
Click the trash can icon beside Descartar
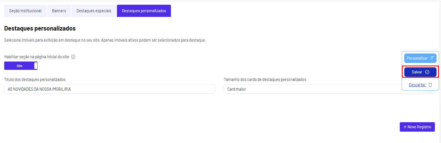[430, 85]
